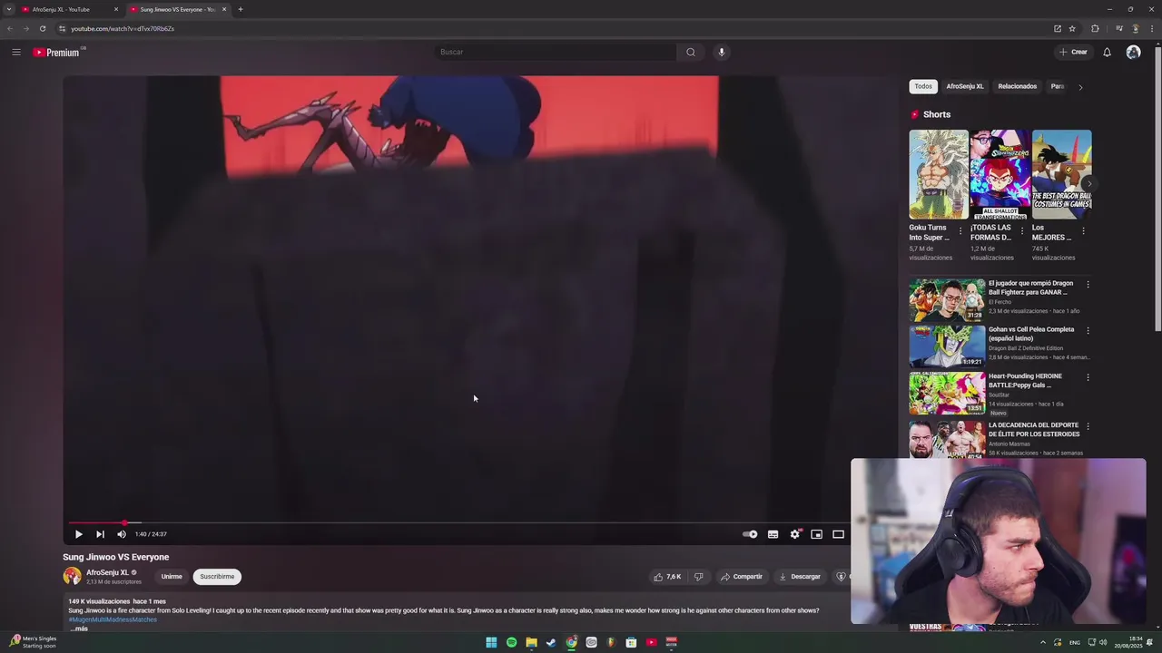Open #MugenMultiMadnessMatches hashtag link
Viewport: 1162px width, 653px height.
coord(113,619)
